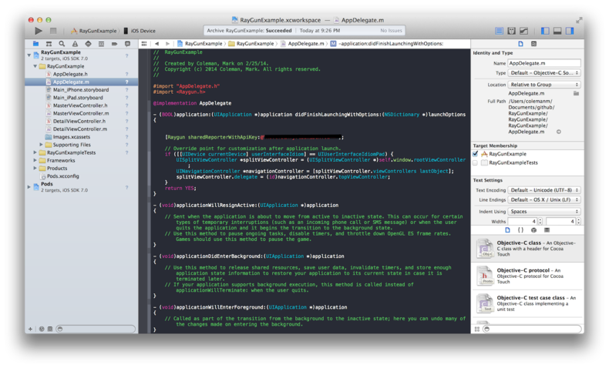609x368 pixels.
Task: Open the Project navigator folder icon
Action: pyautogui.click(x=35, y=44)
